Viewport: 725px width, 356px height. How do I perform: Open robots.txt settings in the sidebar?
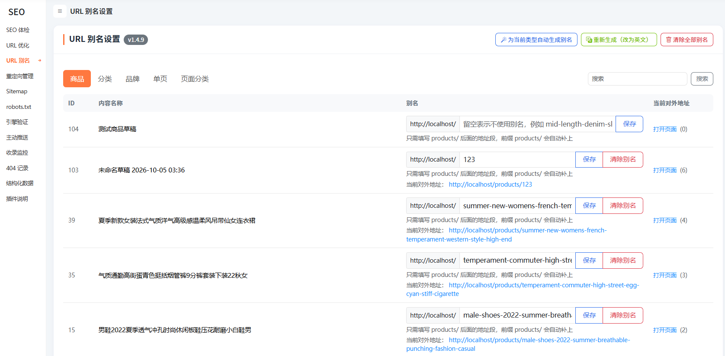(x=19, y=107)
